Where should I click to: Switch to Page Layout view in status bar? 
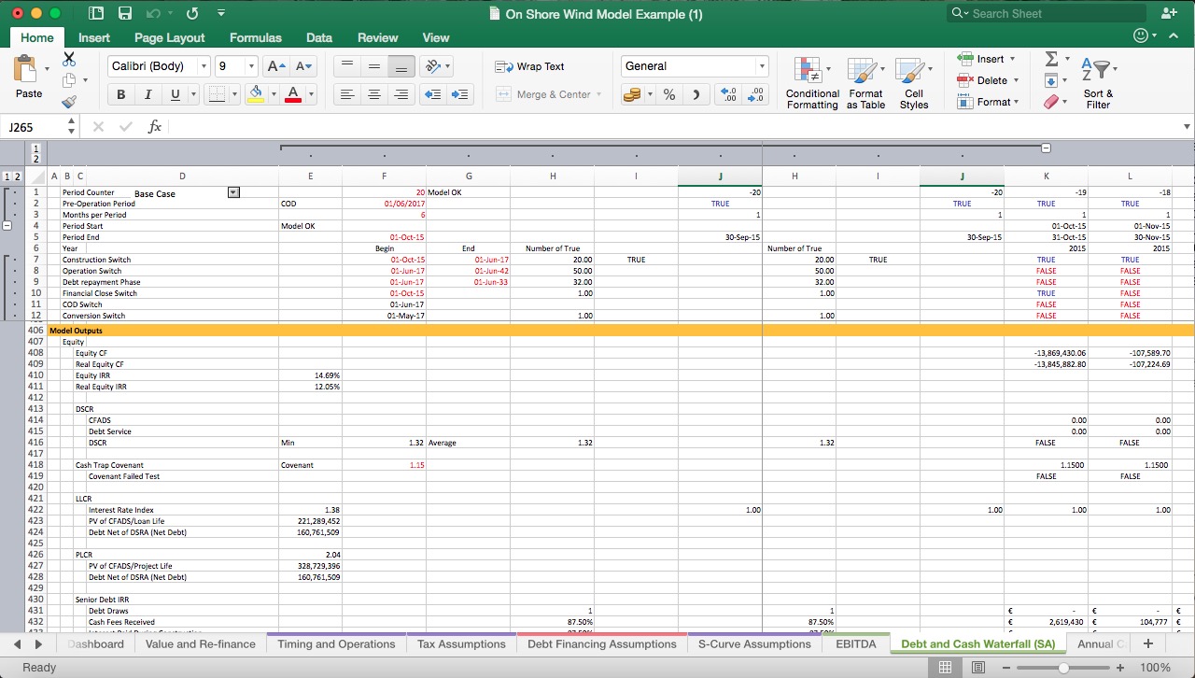point(977,667)
